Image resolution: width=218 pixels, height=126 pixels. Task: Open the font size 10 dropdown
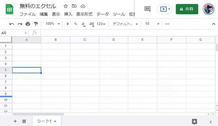click(152, 24)
